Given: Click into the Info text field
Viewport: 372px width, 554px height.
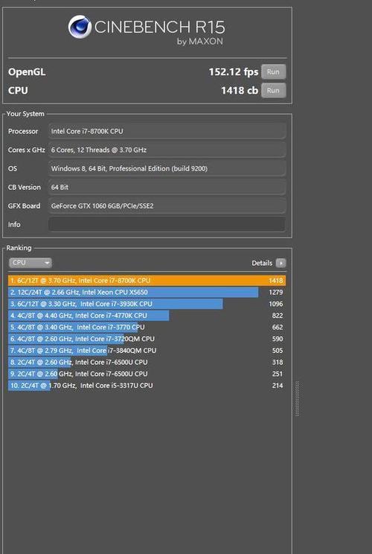Looking at the screenshot, I should (167, 224).
